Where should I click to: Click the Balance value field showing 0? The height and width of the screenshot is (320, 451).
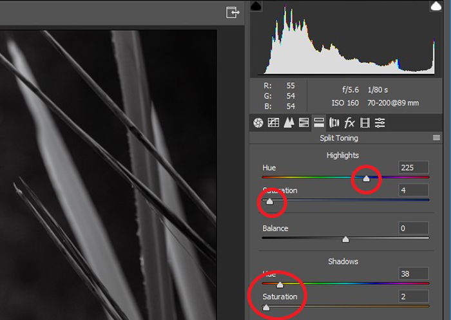[x=414, y=229]
